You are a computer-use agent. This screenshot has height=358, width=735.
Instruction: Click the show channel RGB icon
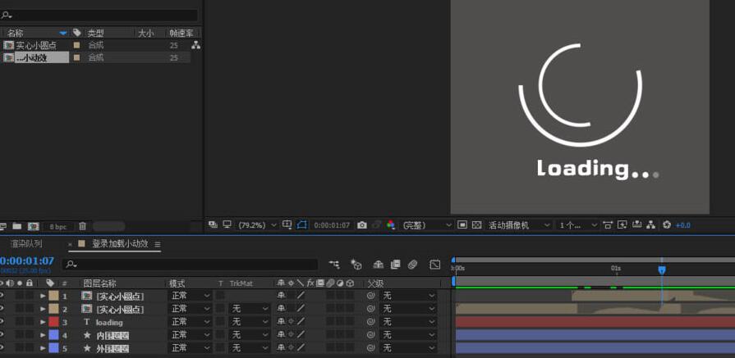point(391,224)
